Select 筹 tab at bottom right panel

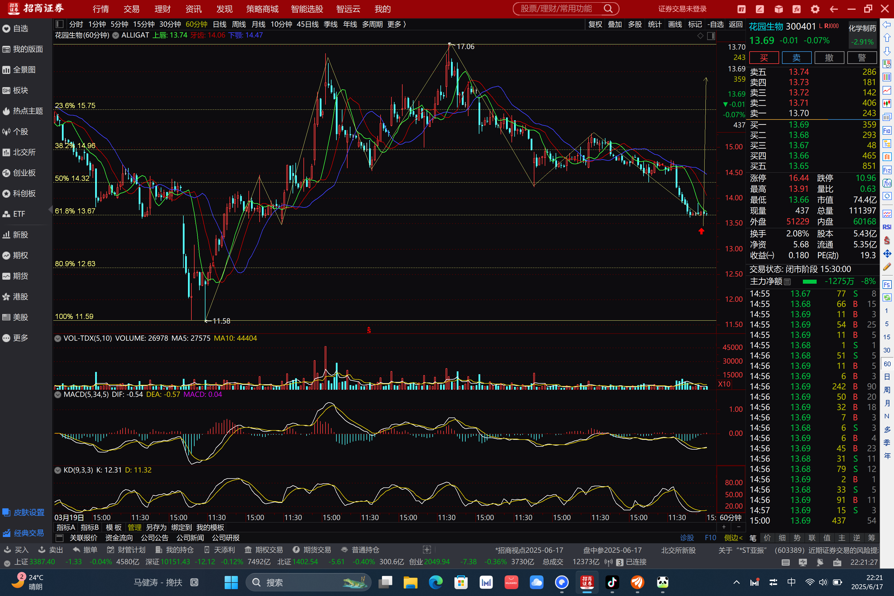872,538
